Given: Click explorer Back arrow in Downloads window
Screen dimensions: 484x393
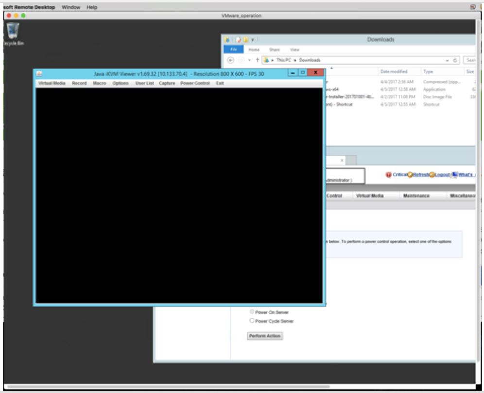Looking at the screenshot, I should [230, 60].
